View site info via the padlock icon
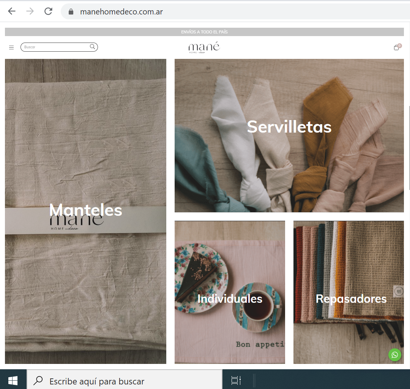Image resolution: width=410 pixels, height=389 pixels. [71, 12]
